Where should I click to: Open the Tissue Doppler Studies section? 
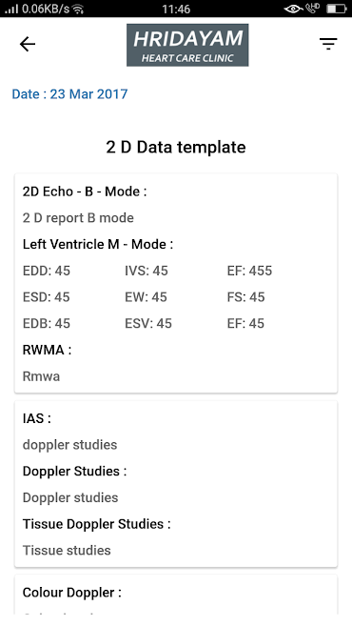pos(96,524)
